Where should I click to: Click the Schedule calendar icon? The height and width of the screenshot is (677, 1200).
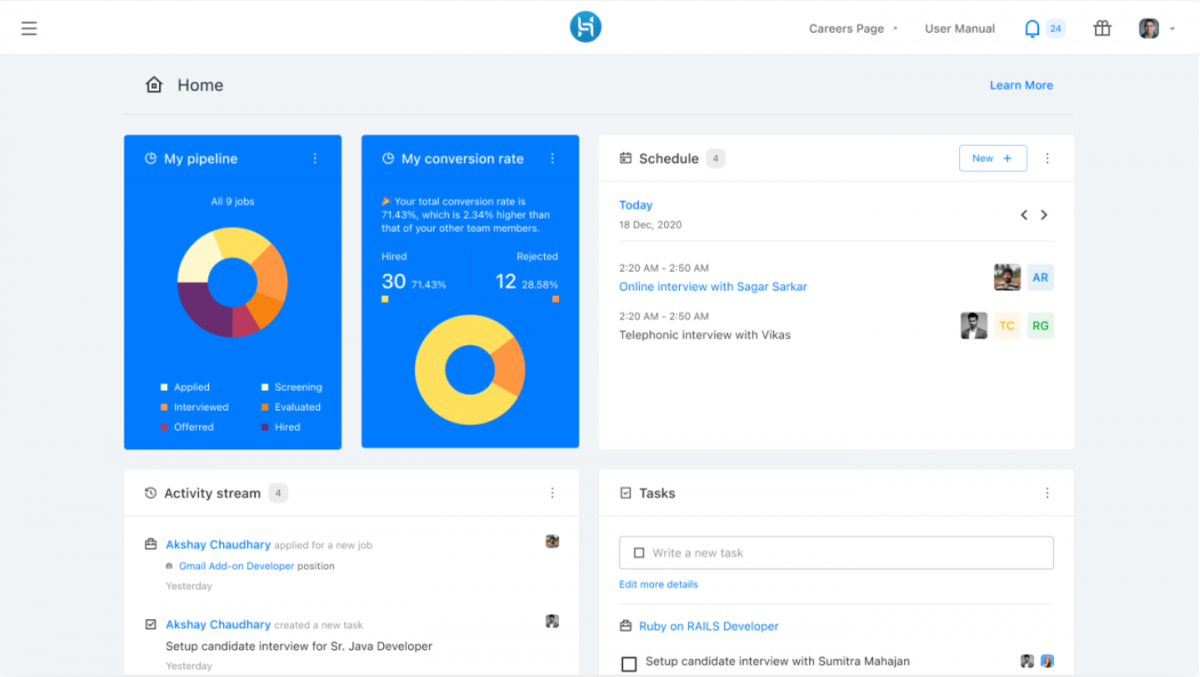(626, 158)
